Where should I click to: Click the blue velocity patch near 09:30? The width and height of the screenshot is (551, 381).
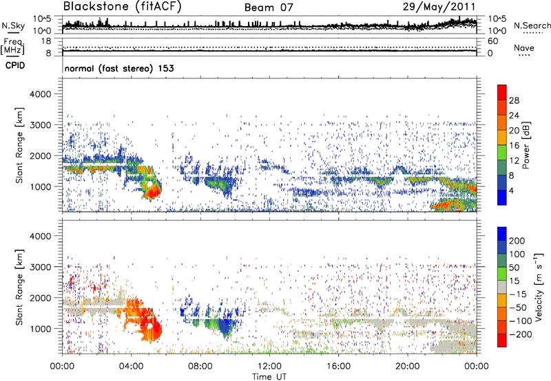[x=225, y=326]
